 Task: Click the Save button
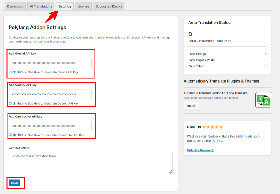coord(14,183)
